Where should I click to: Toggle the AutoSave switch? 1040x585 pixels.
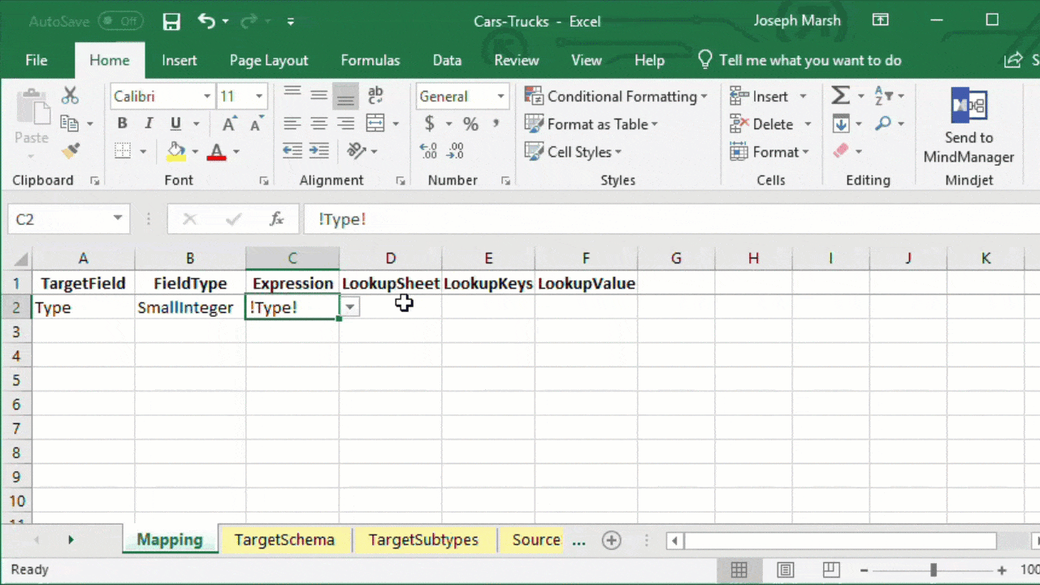coord(121,21)
